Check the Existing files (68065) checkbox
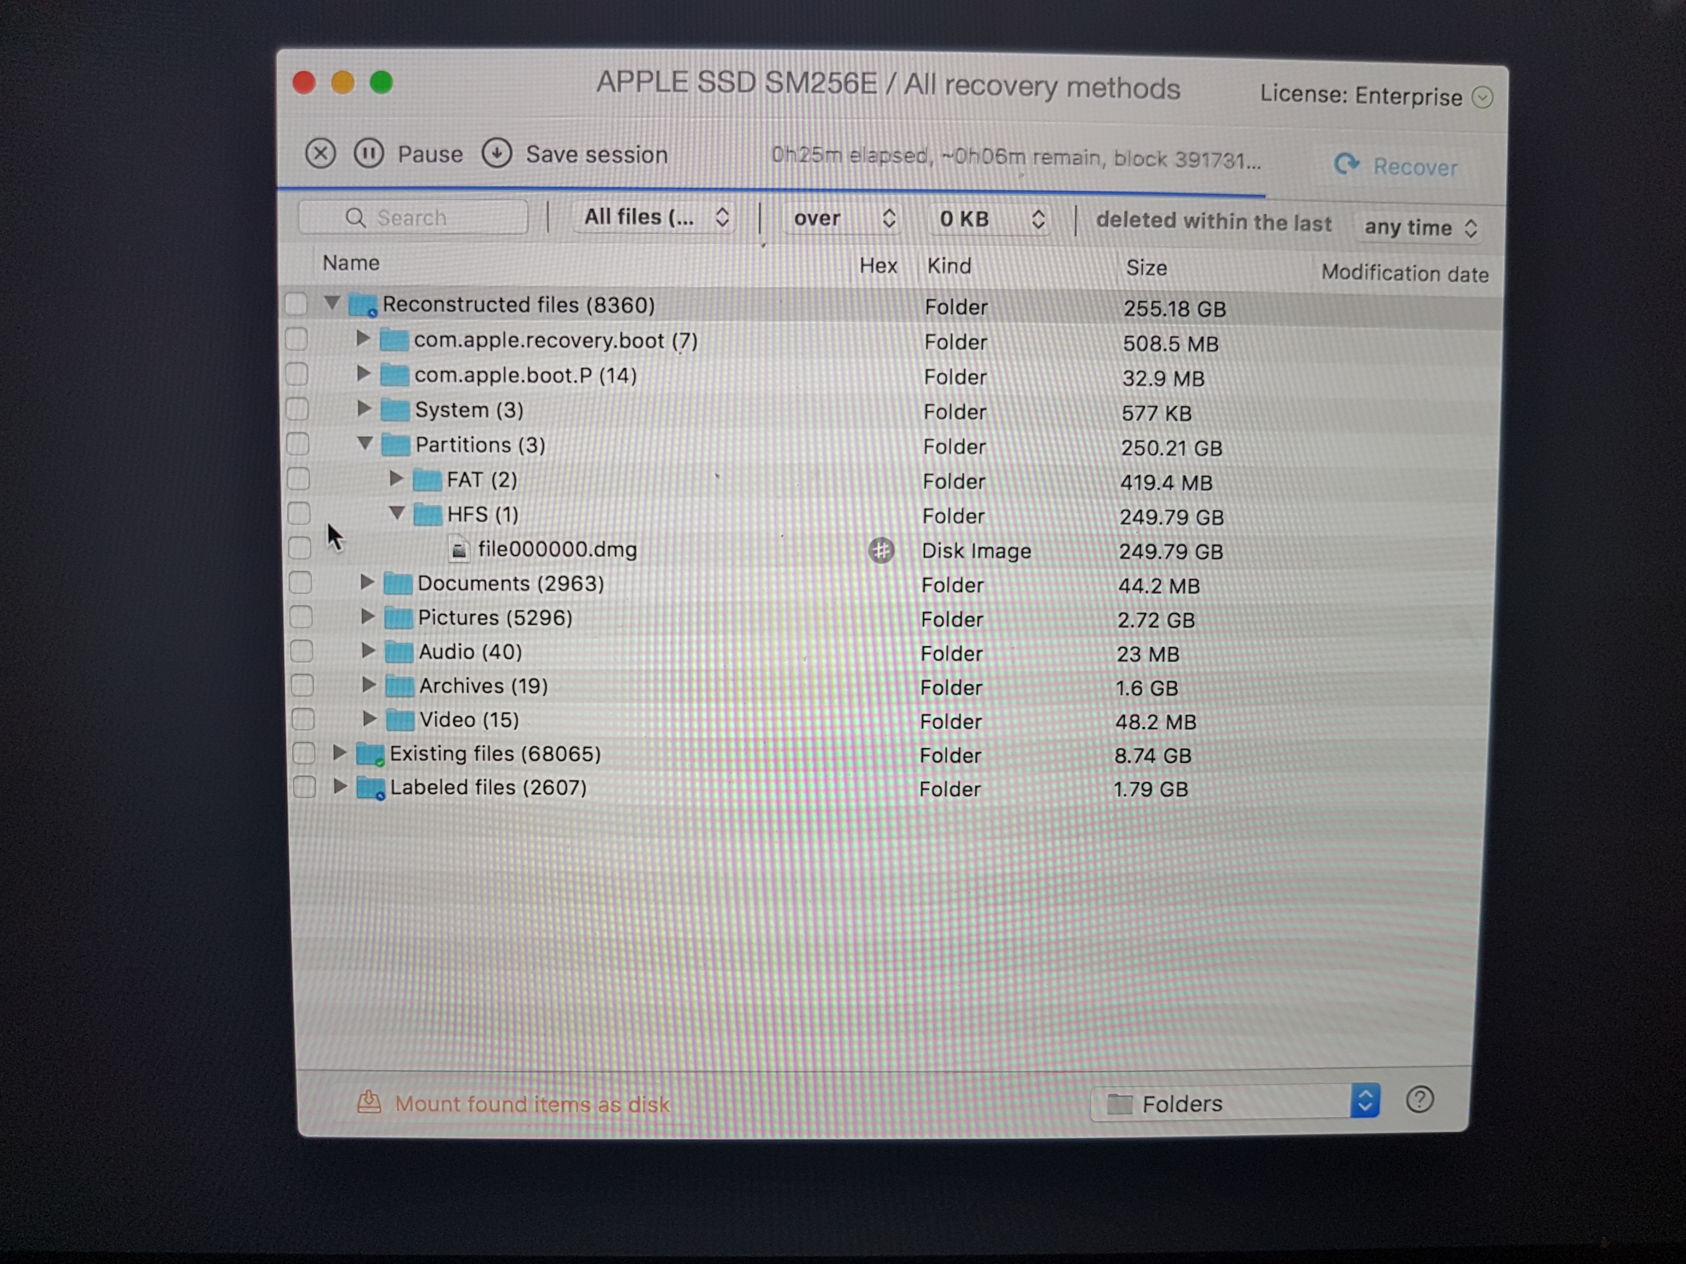1686x1264 pixels. [303, 753]
